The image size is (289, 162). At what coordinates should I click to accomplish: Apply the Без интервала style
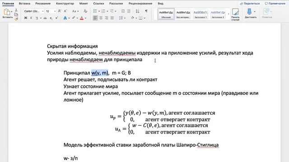pos(183,14)
